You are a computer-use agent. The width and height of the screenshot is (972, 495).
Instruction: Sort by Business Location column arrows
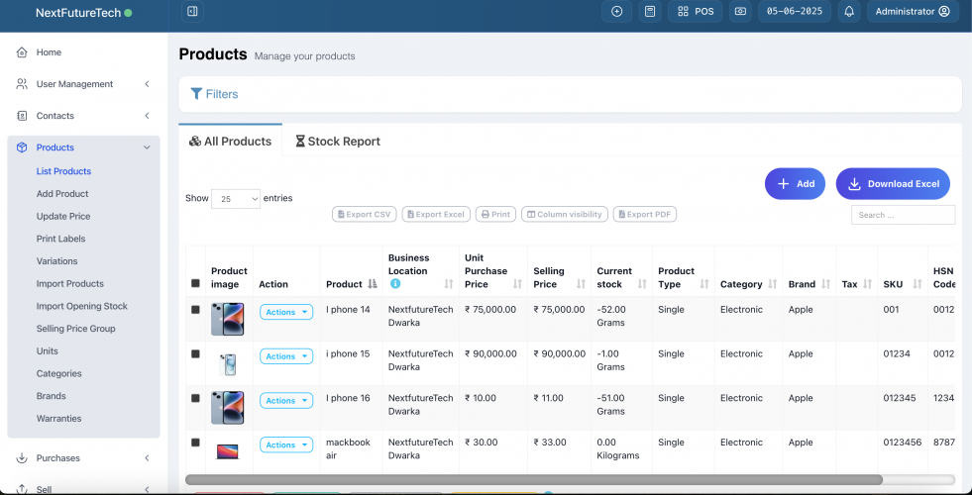click(x=449, y=284)
